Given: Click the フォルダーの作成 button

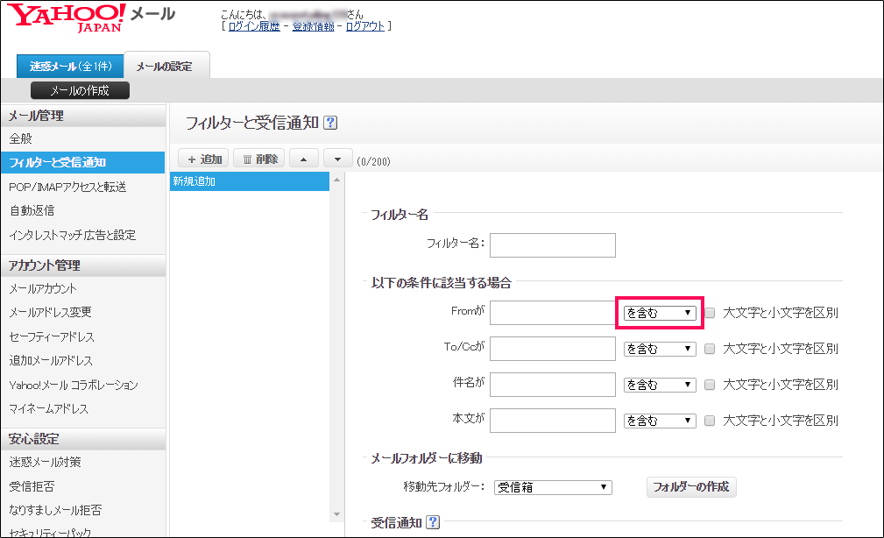Looking at the screenshot, I should pos(691,487).
